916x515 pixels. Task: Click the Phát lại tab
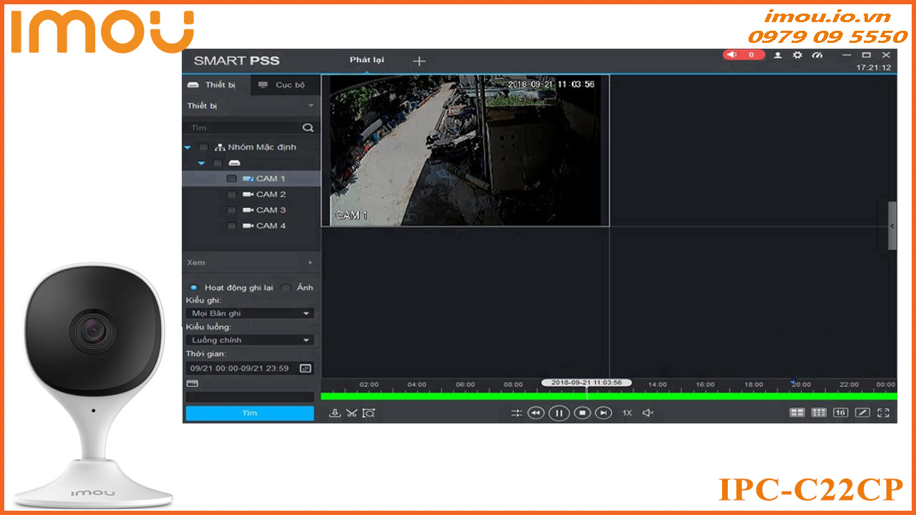tap(366, 61)
